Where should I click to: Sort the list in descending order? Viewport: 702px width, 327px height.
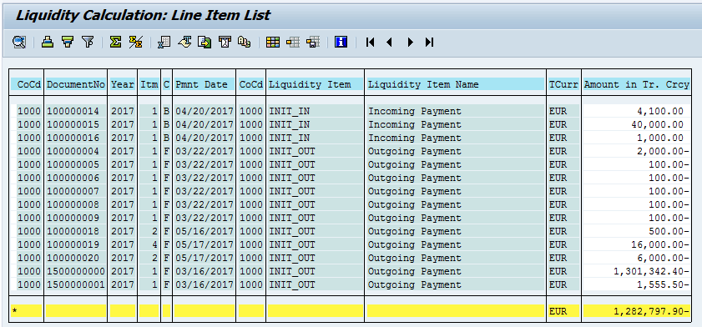(x=68, y=43)
